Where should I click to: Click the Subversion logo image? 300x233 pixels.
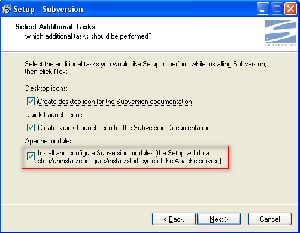coord(280,33)
